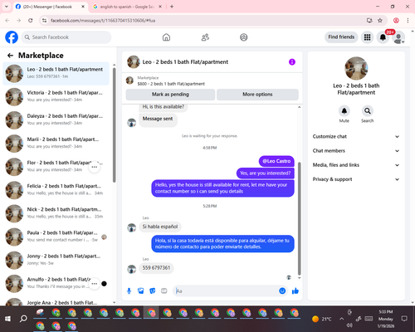The width and height of the screenshot is (415, 332).
Task: Send a voice clip with microphone icon
Action: click(x=129, y=291)
